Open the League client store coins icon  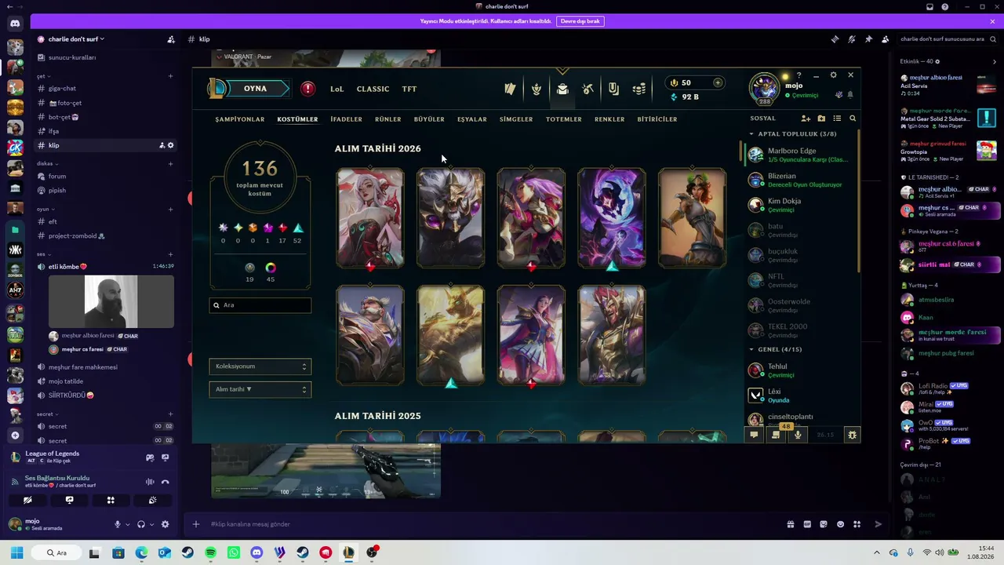(639, 89)
